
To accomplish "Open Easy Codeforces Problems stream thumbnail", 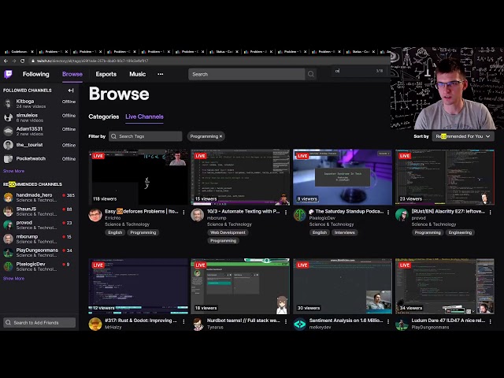I will (139, 177).
